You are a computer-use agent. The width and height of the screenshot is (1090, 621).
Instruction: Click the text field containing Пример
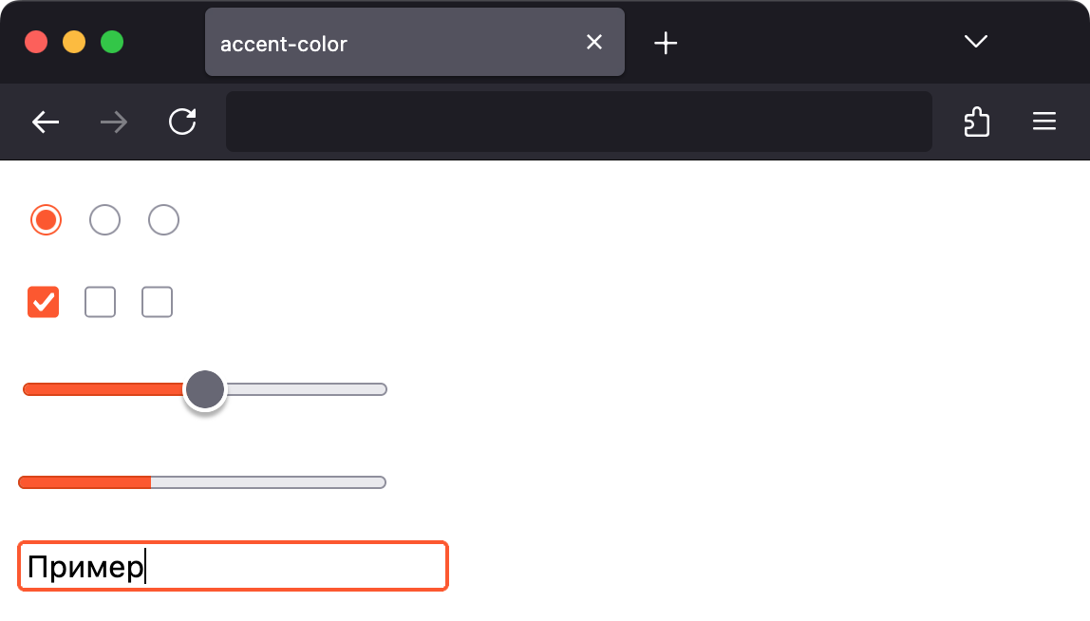tap(233, 566)
